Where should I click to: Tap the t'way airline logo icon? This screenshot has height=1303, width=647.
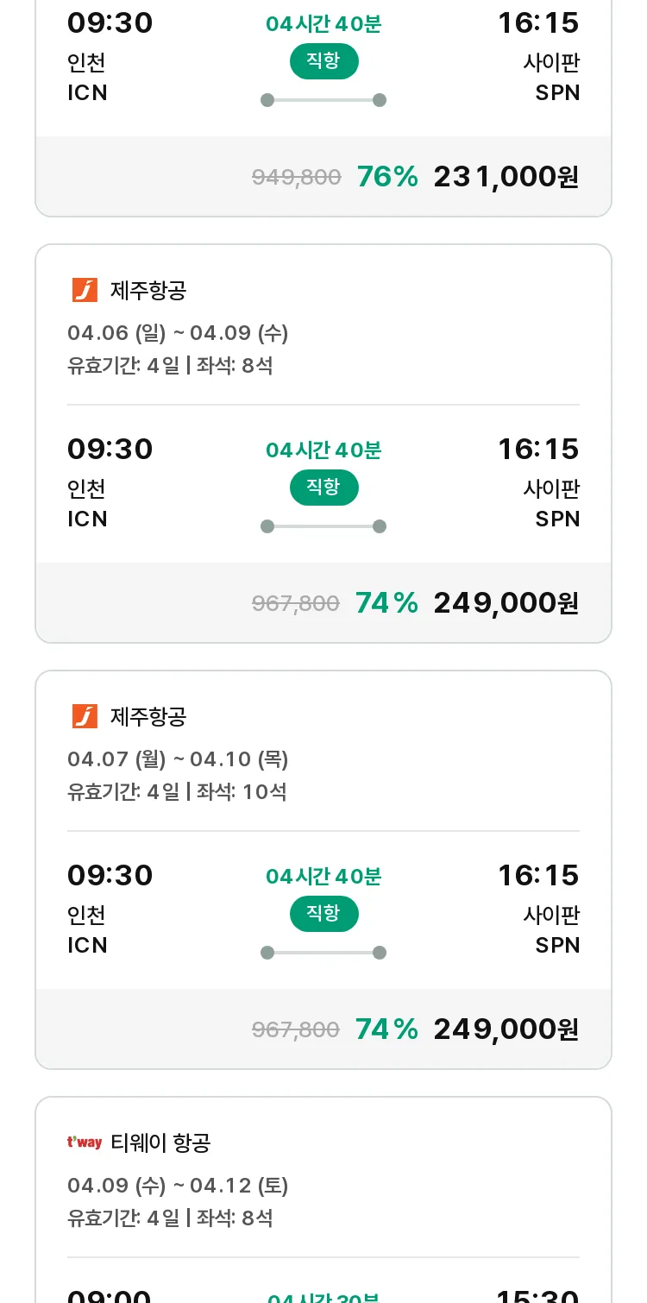tap(85, 1142)
